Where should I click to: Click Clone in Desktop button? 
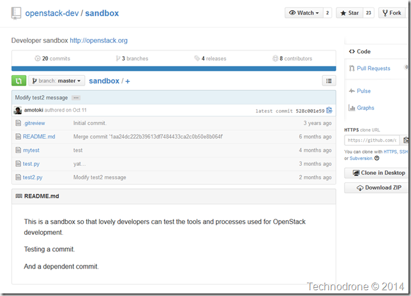pos(377,173)
